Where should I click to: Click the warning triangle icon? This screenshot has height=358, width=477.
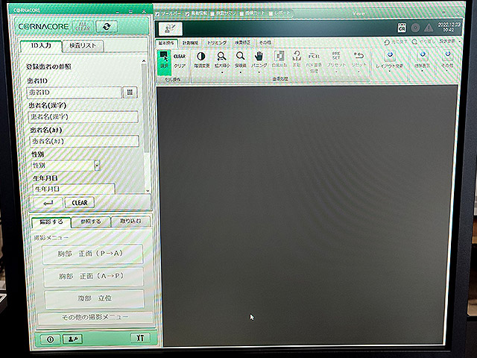(x=429, y=28)
